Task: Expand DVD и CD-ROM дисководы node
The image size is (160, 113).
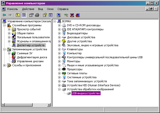Action: pos(59,25)
